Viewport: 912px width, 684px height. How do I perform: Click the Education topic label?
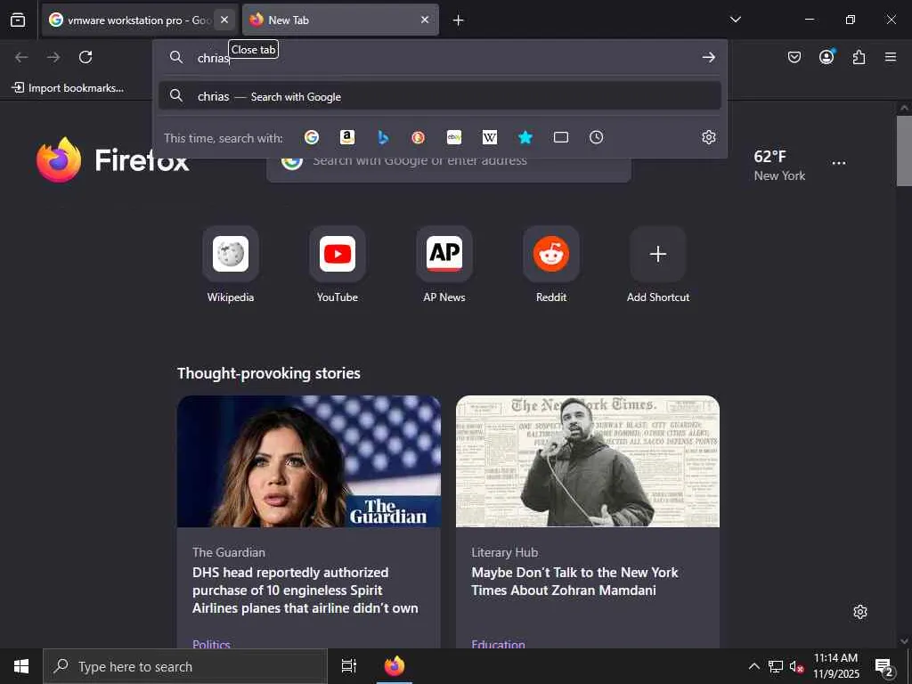(499, 643)
